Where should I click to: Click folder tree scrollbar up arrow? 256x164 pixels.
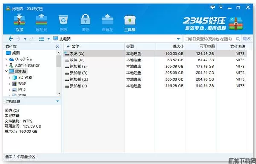coord(58,53)
